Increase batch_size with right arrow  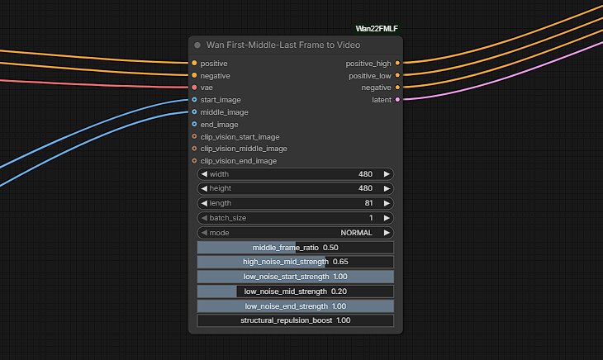coord(387,218)
